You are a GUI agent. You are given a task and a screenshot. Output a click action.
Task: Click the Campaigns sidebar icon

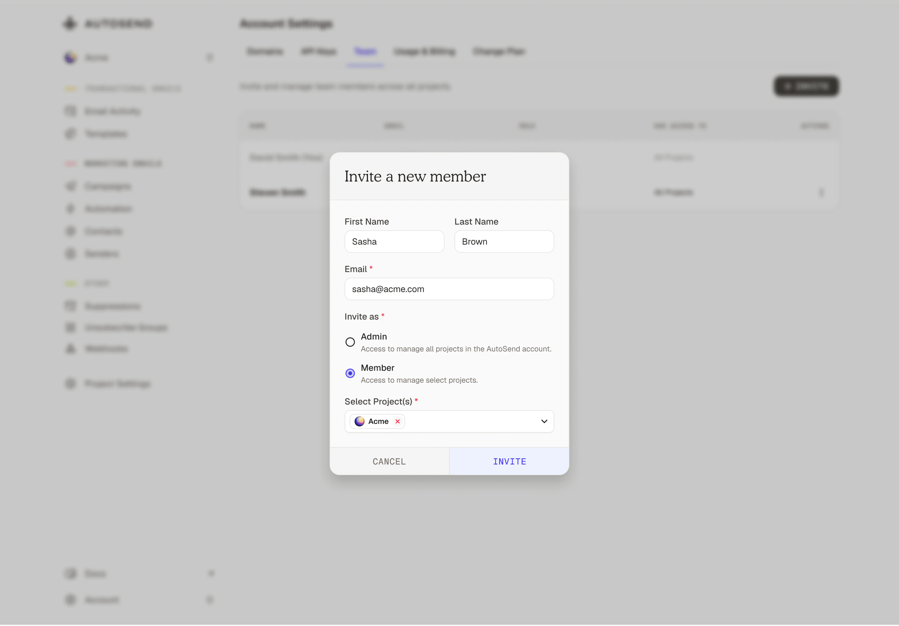[x=71, y=186]
